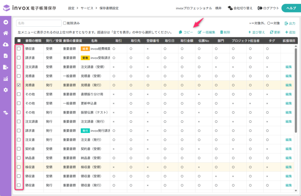Select all rows with header checkbox

pyautogui.click(x=19, y=40)
